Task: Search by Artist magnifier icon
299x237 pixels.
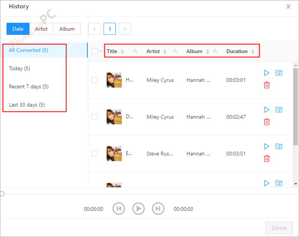Action: pyautogui.click(x=175, y=51)
